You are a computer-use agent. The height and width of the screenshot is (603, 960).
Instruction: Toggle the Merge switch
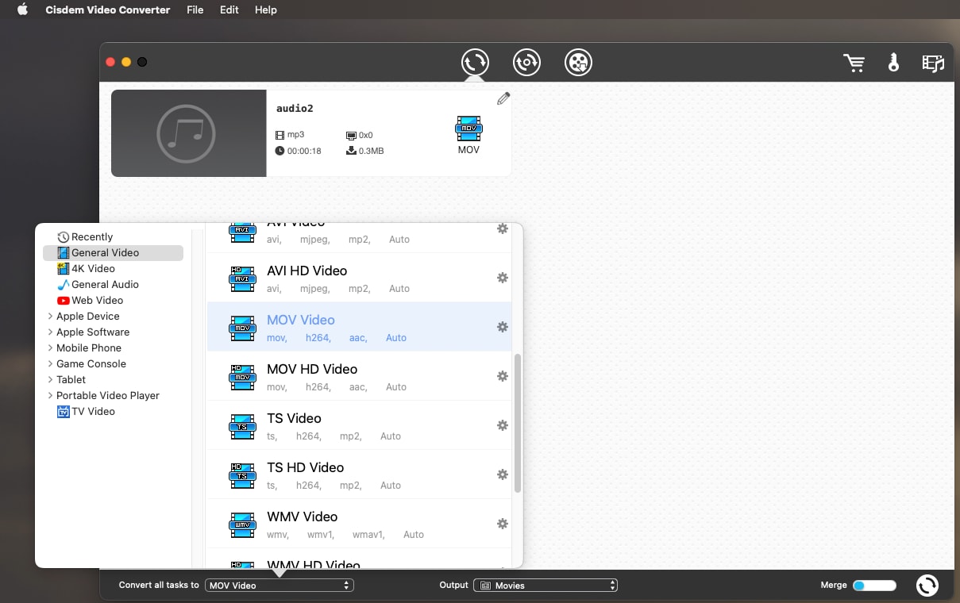pos(874,586)
